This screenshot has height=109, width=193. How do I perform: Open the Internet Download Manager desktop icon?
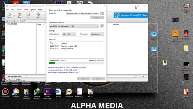click(37, 94)
